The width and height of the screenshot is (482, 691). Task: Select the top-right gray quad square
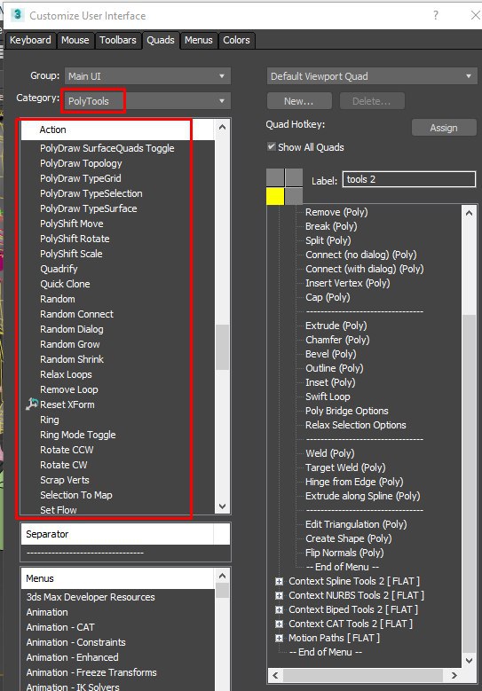[x=294, y=177]
